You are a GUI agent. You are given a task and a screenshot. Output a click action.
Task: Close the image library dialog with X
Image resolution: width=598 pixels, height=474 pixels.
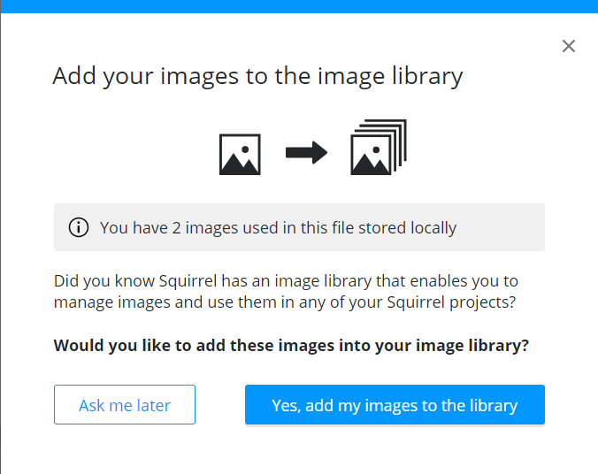coord(569,46)
